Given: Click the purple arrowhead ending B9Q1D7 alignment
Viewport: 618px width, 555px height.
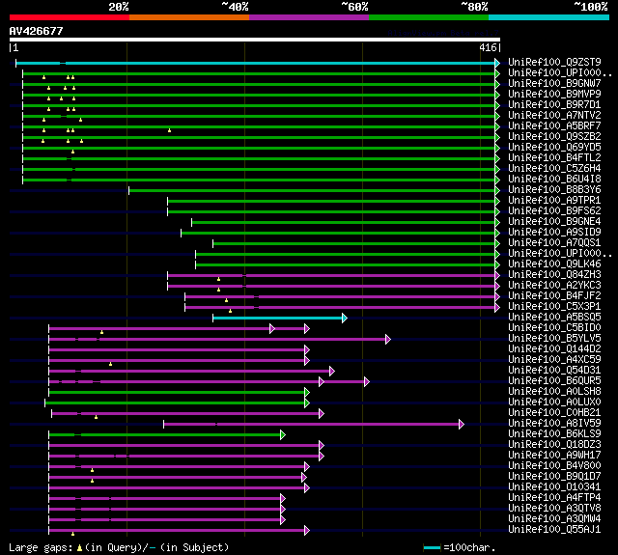Looking at the screenshot, I should 304,478.
